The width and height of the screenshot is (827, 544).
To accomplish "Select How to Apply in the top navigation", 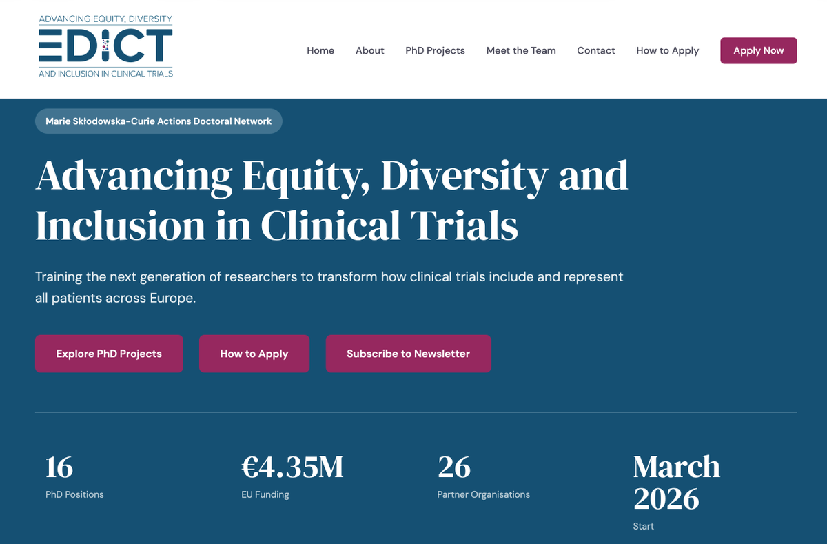I will [667, 50].
